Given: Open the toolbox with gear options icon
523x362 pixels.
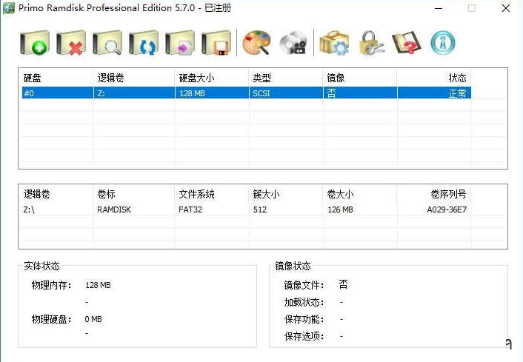Looking at the screenshot, I should (x=334, y=43).
